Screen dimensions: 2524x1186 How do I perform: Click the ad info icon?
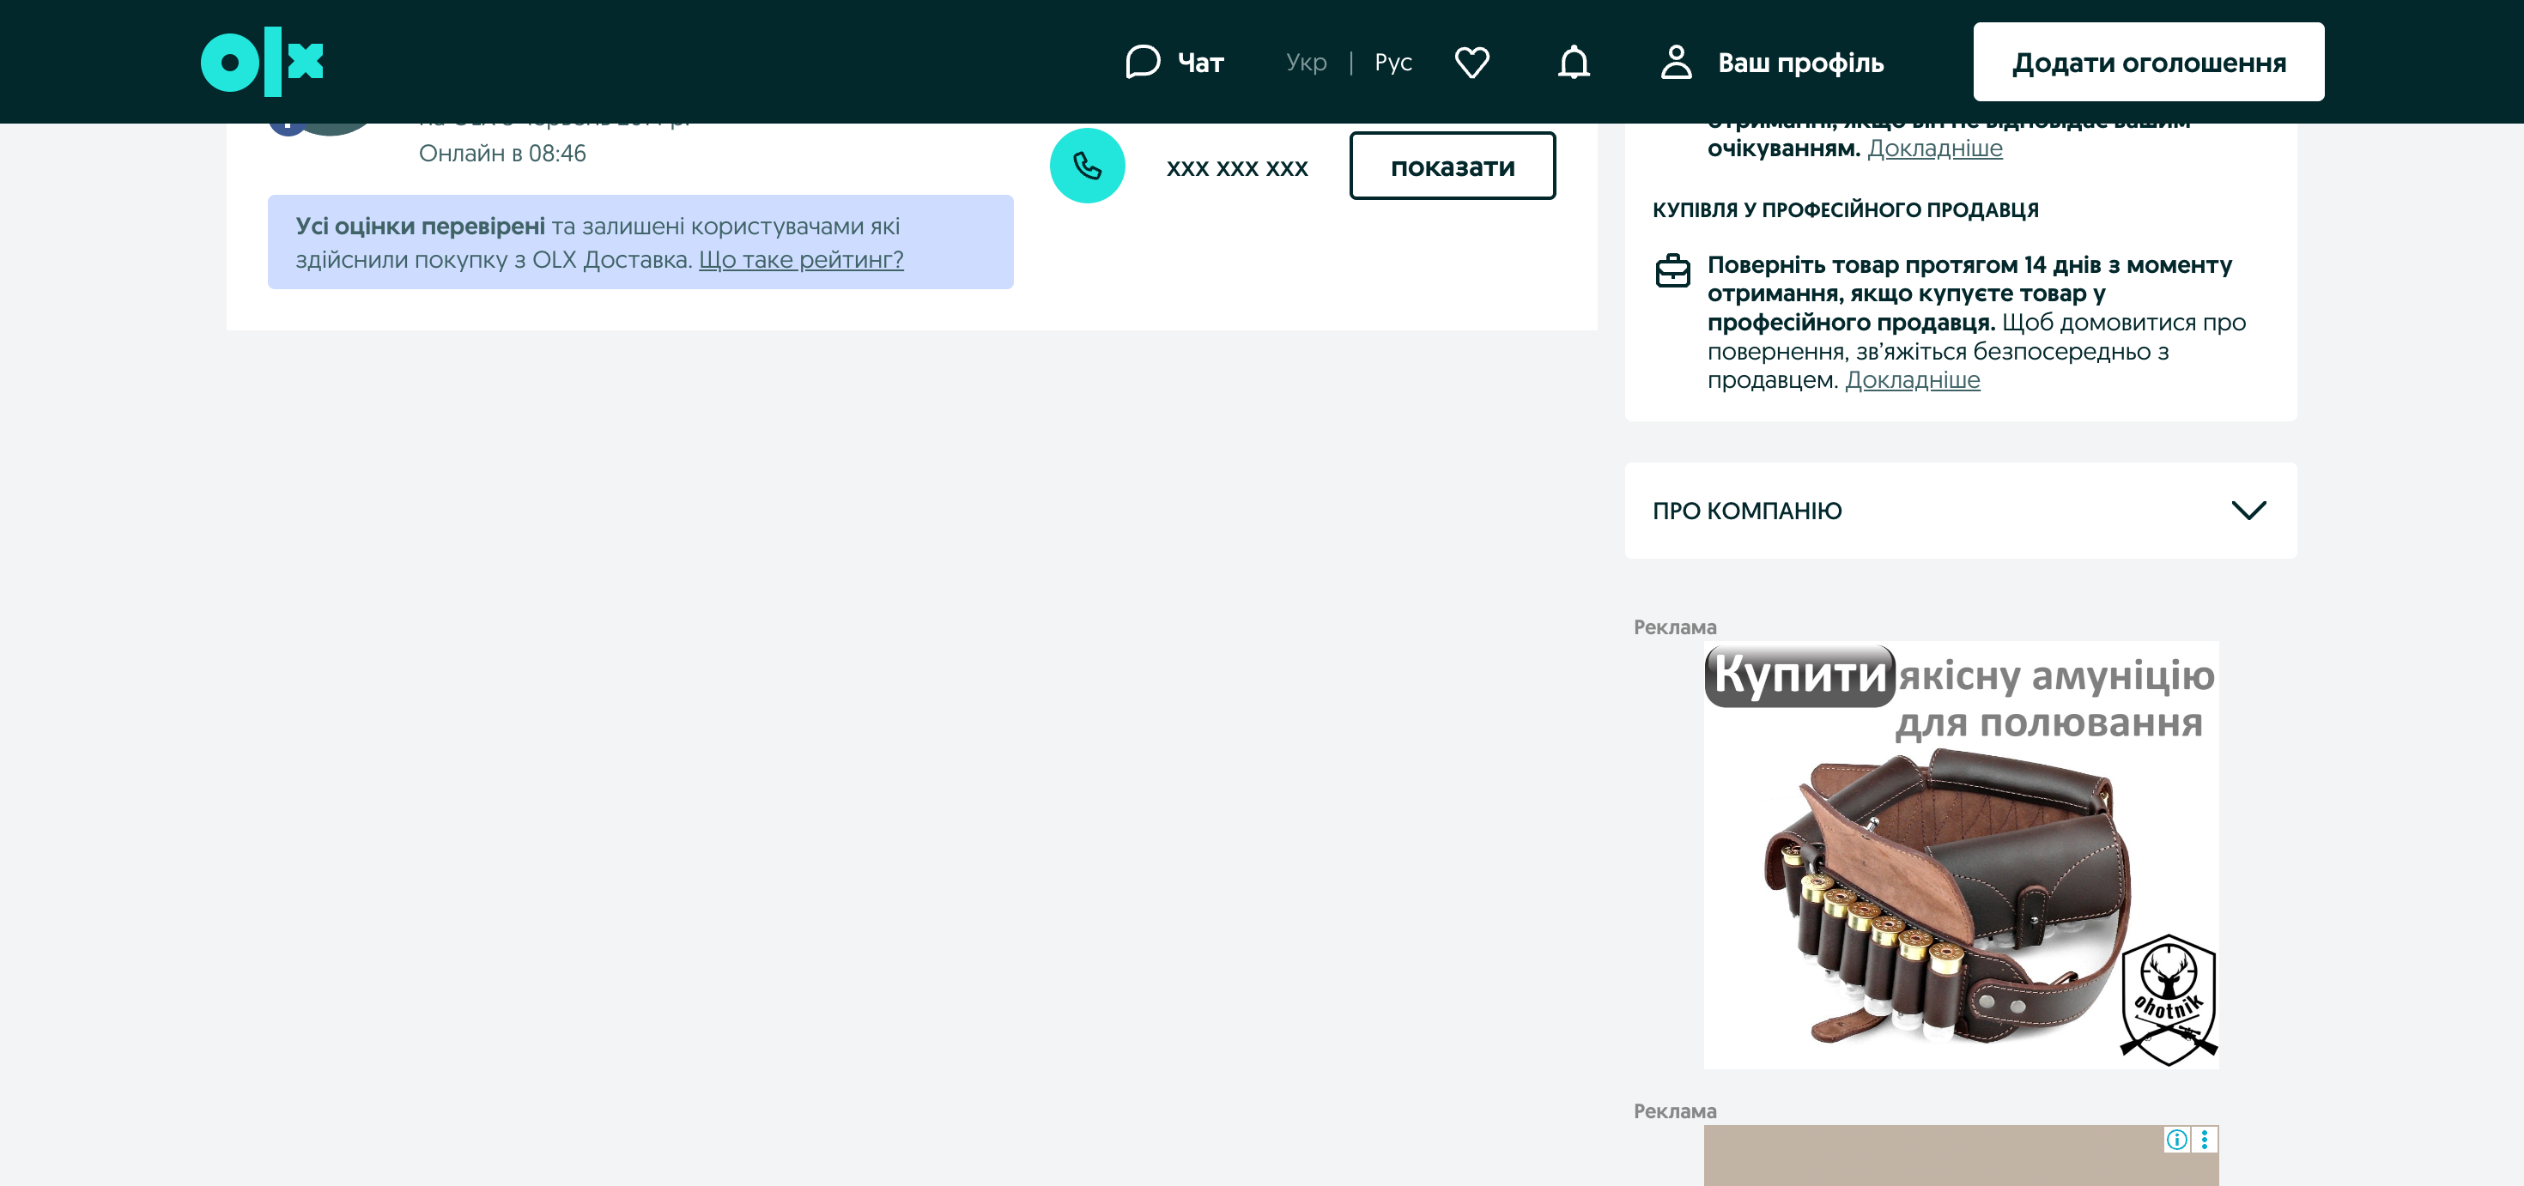coord(2176,1139)
